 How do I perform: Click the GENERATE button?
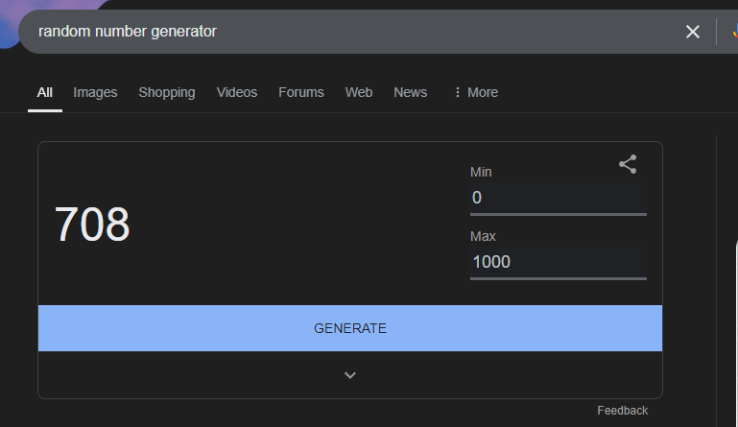350,328
